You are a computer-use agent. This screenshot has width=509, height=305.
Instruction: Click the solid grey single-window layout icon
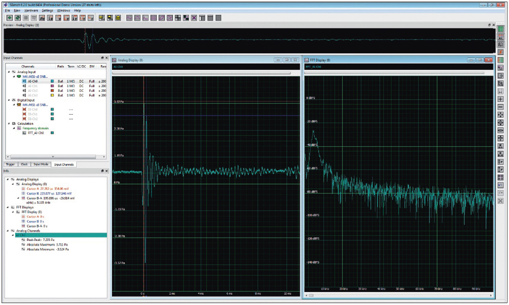(x=219, y=18)
